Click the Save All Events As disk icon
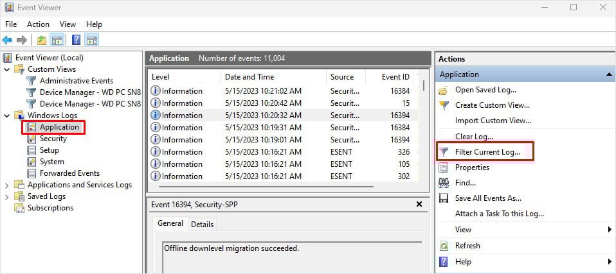This screenshot has width=616, height=274. [x=444, y=198]
